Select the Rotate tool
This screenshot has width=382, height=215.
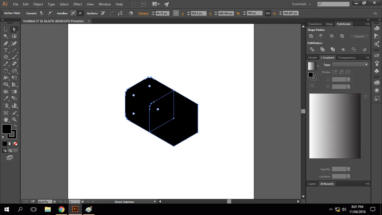point(6,71)
